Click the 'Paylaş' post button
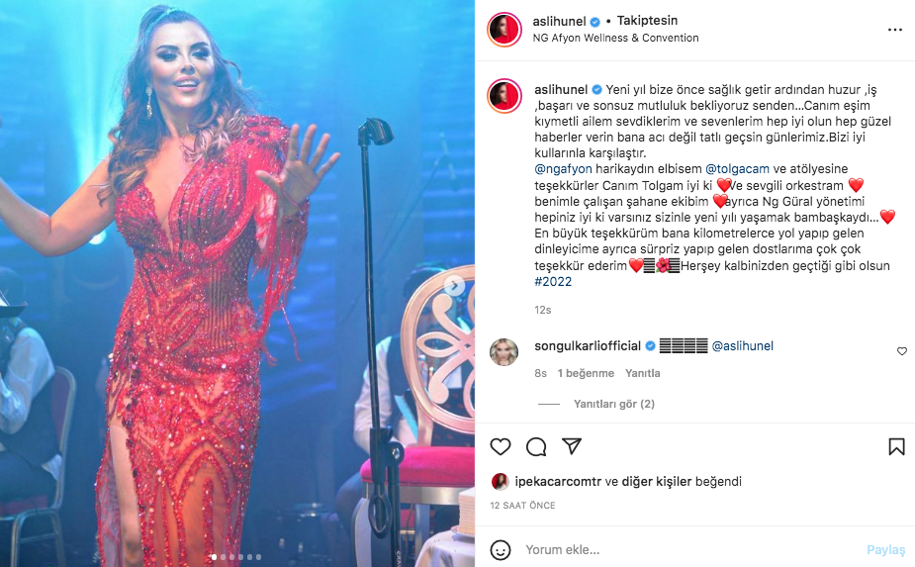The width and height of the screenshot is (915, 567). click(x=885, y=549)
